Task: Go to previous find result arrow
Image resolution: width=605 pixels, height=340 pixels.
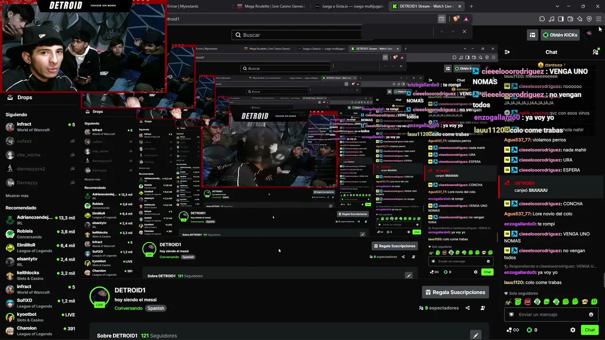Action: [441, 31]
